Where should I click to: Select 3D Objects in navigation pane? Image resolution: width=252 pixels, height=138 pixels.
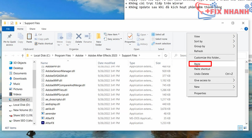[x=19, y=63]
